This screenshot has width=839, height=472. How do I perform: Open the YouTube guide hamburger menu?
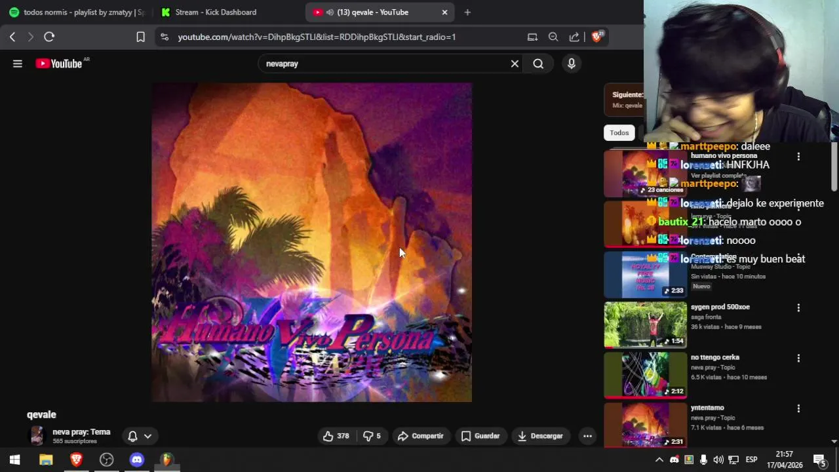[x=18, y=64]
